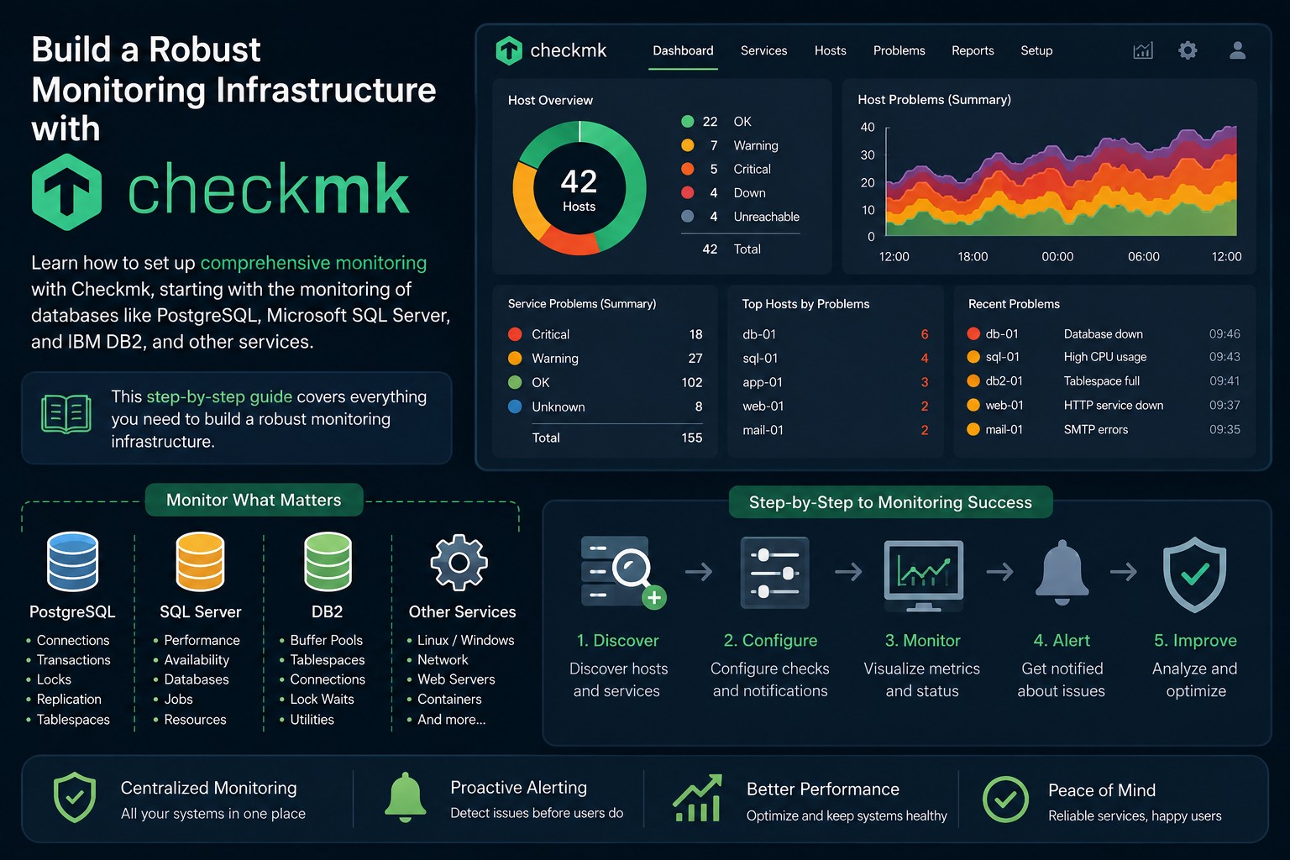
Task: Click the red Down legend dot
Action: pyautogui.click(x=688, y=193)
